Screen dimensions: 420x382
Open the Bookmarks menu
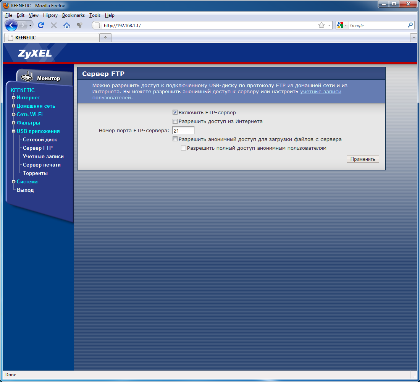73,15
